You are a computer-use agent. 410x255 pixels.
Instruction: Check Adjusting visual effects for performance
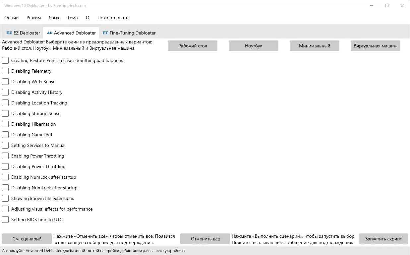click(5, 209)
